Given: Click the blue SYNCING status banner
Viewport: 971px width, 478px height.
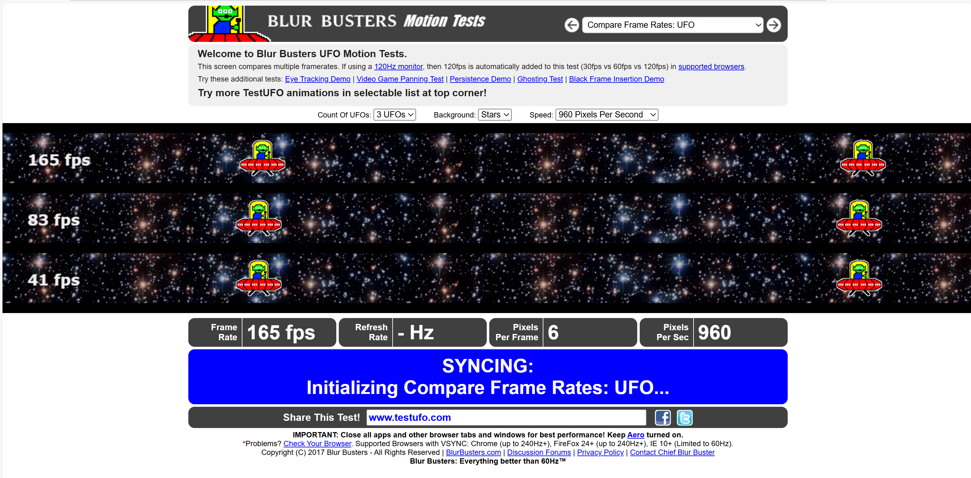Looking at the screenshot, I should point(488,377).
